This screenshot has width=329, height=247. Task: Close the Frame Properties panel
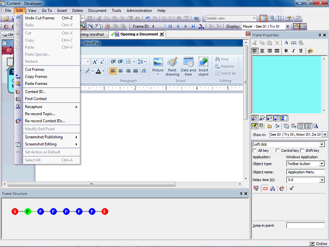pyautogui.click(x=324, y=35)
